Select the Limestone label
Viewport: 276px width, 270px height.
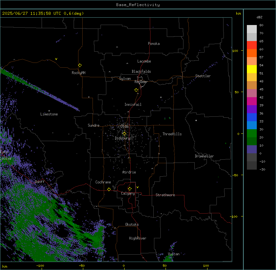coord(49,114)
